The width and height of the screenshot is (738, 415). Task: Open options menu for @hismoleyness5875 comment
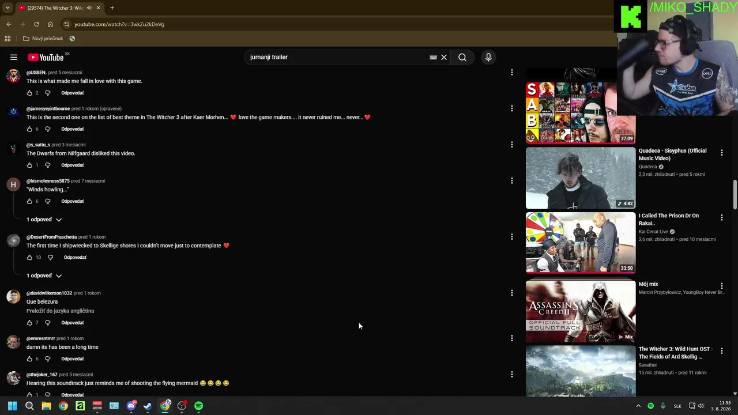(511, 181)
